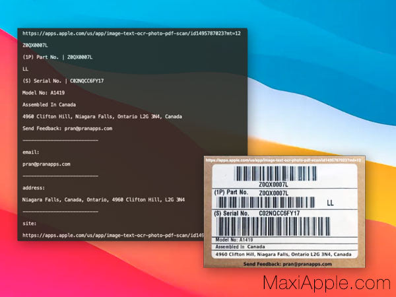Click 'Send Feedback: pran@pranapps.com' below the label
Screen dimensions: 396x297
288,264
